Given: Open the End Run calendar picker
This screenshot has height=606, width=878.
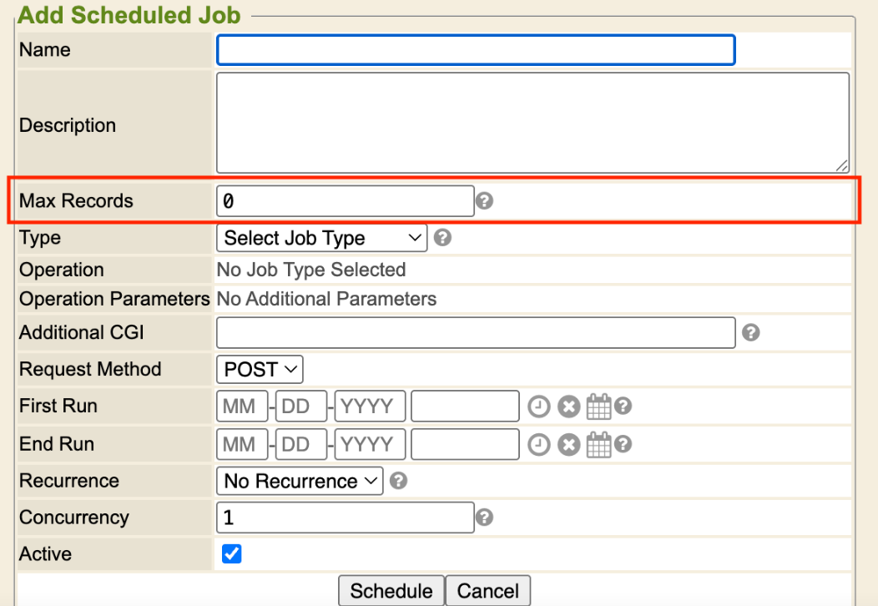Looking at the screenshot, I should click(598, 445).
